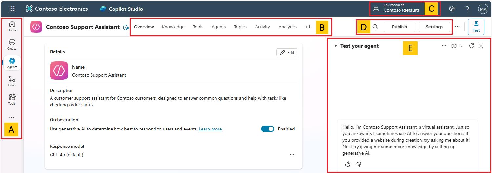Image resolution: width=492 pixels, height=173 pixels.
Task: Click Edit in the Details card
Action: (287, 52)
